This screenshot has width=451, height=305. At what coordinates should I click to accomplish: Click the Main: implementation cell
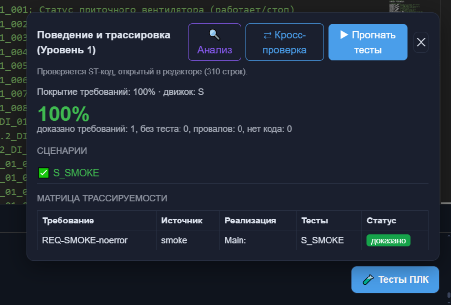[x=258, y=240]
